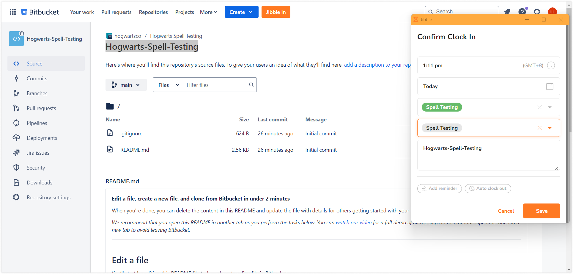Save the clock in entry
The width and height of the screenshot is (573, 274).
541,211
